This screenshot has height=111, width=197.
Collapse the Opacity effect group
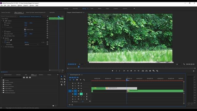coord(2,38)
